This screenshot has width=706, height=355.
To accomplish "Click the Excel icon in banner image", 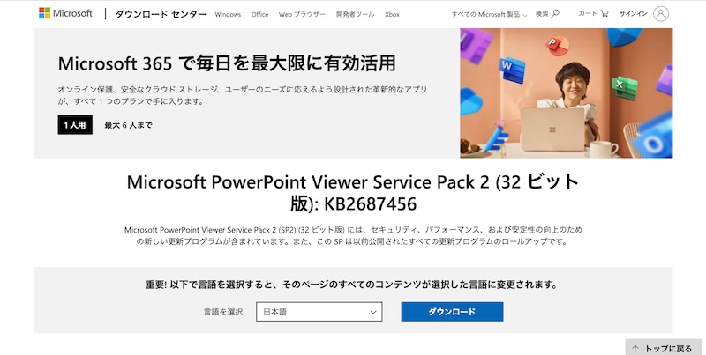I will 625,87.
